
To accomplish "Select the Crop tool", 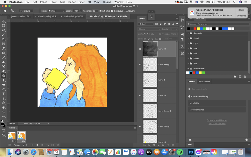I will click(3, 39).
